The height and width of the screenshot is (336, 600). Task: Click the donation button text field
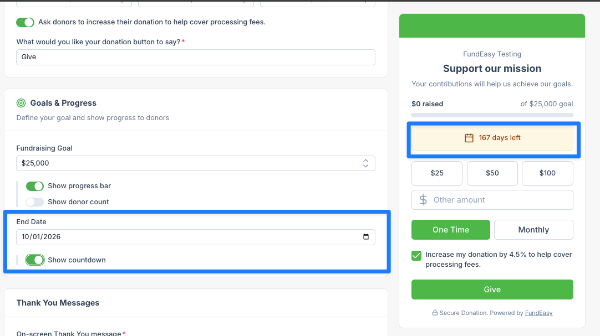pos(196,57)
